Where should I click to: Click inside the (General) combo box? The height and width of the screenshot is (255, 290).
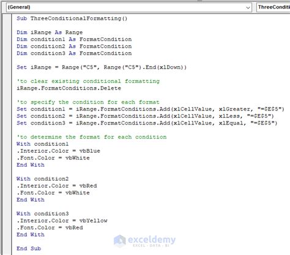point(129,7)
